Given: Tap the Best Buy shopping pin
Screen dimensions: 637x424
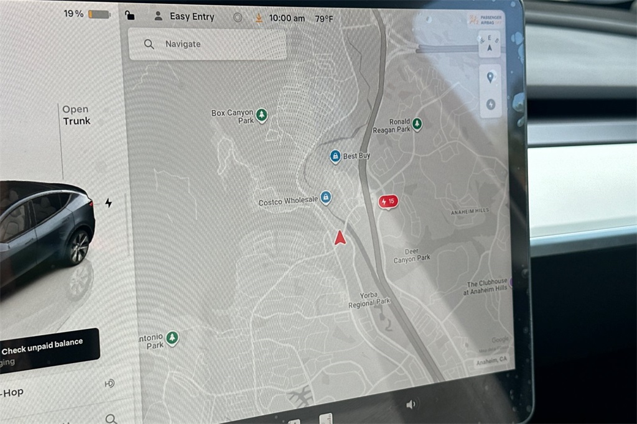Looking at the screenshot, I should tap(335, 156).
